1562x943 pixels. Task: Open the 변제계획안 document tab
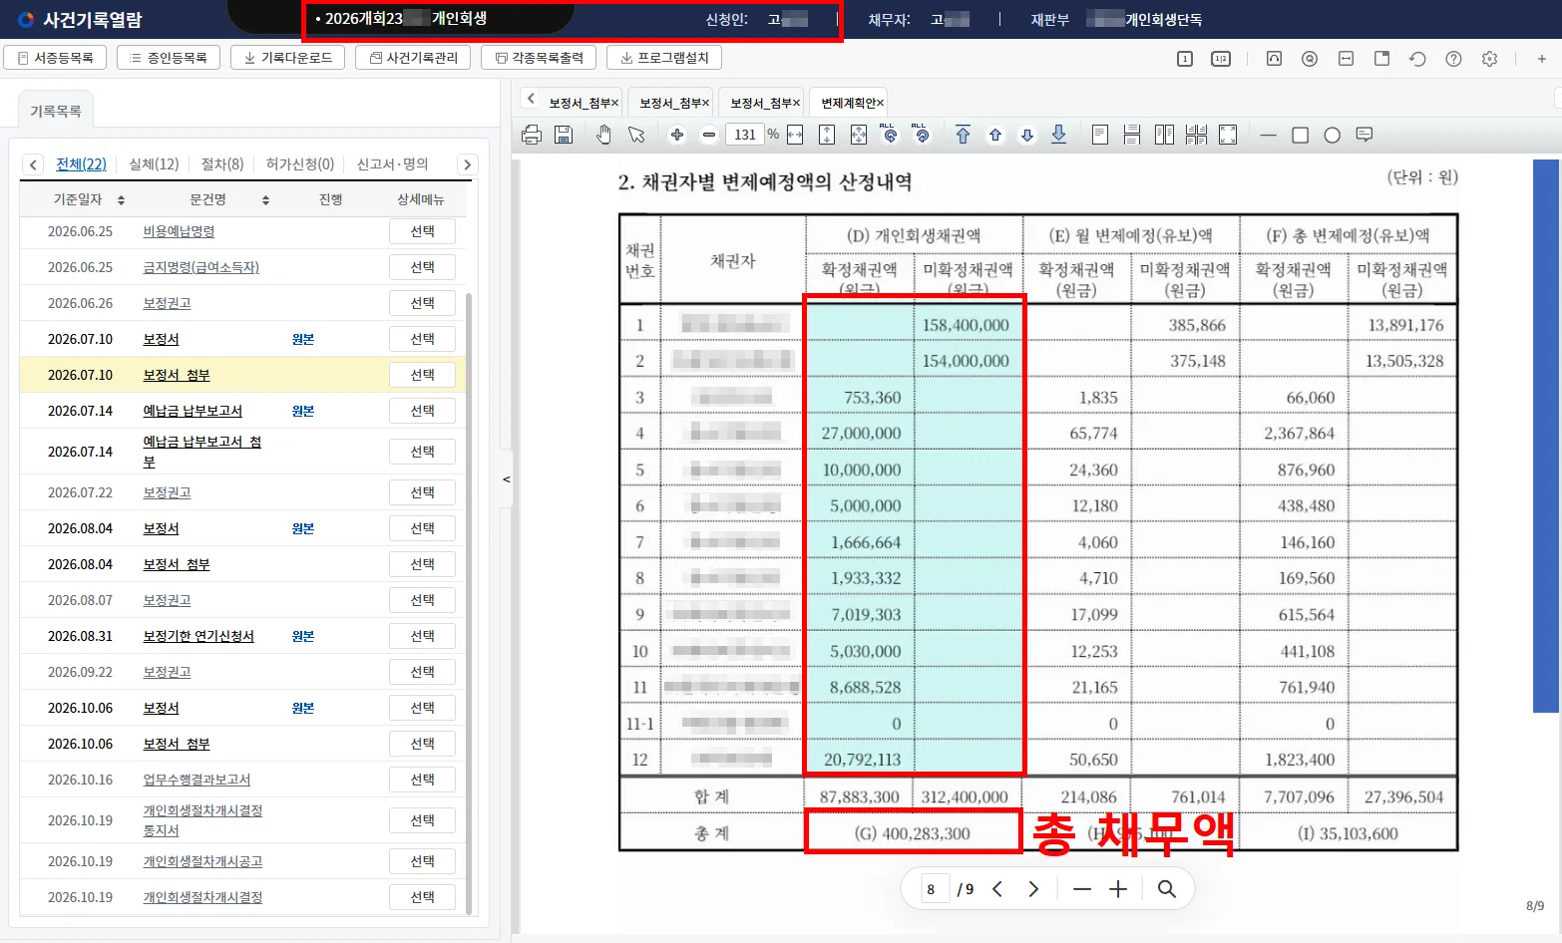coord(851,103)
